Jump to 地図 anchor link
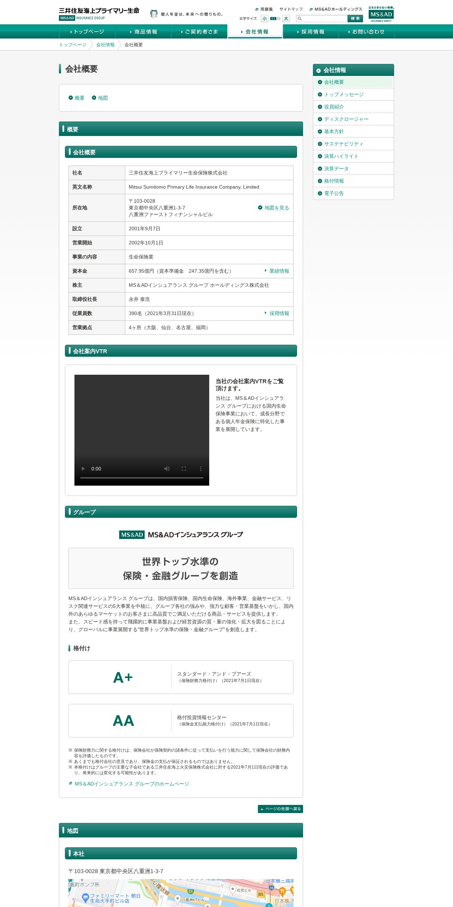This screenshot has width=453, height=907. (100, 98)
